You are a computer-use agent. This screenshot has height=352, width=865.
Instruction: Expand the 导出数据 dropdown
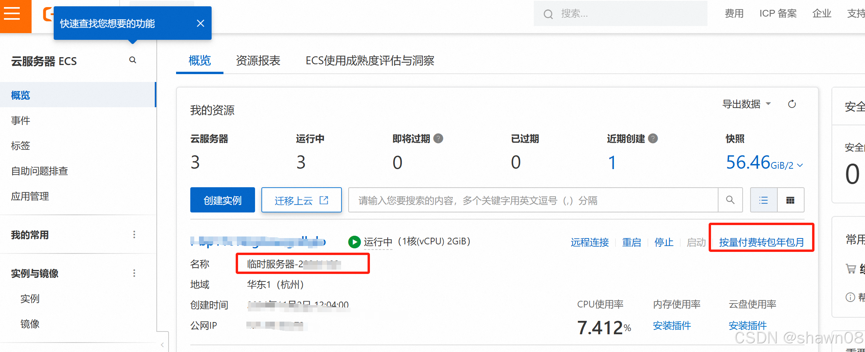[x=746, y=104]
